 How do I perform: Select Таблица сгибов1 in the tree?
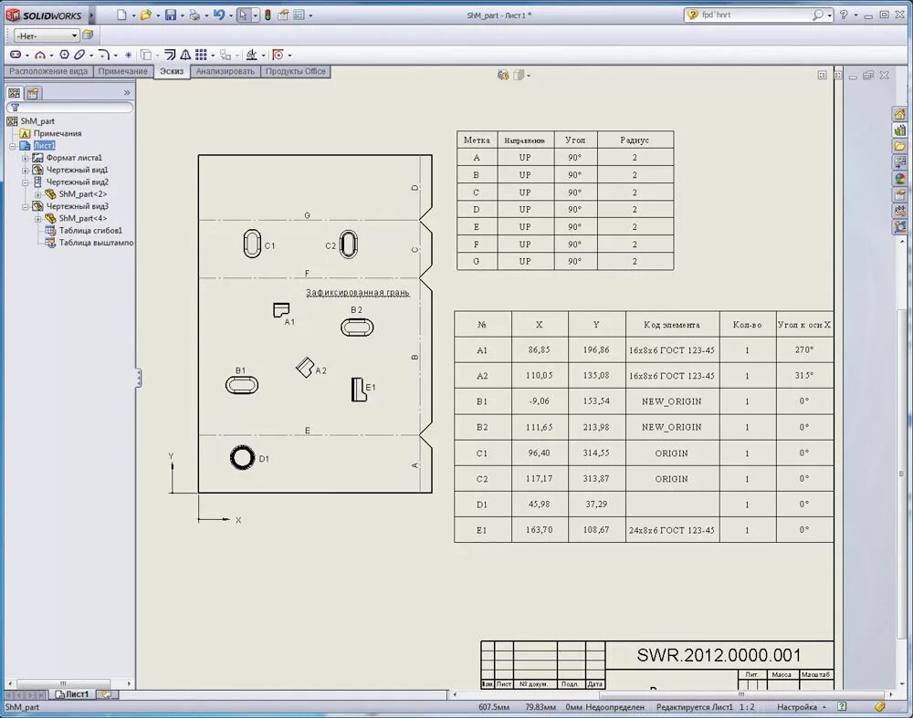pos(91,230)
